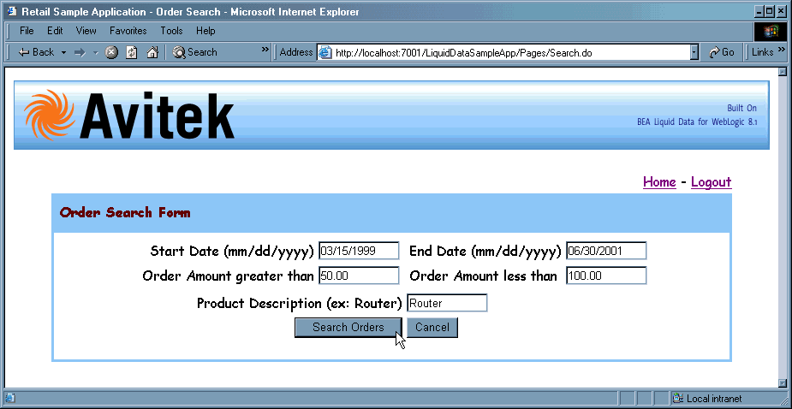Click the End Date input field
Screen dimensions: 792x409
(606, 251)
